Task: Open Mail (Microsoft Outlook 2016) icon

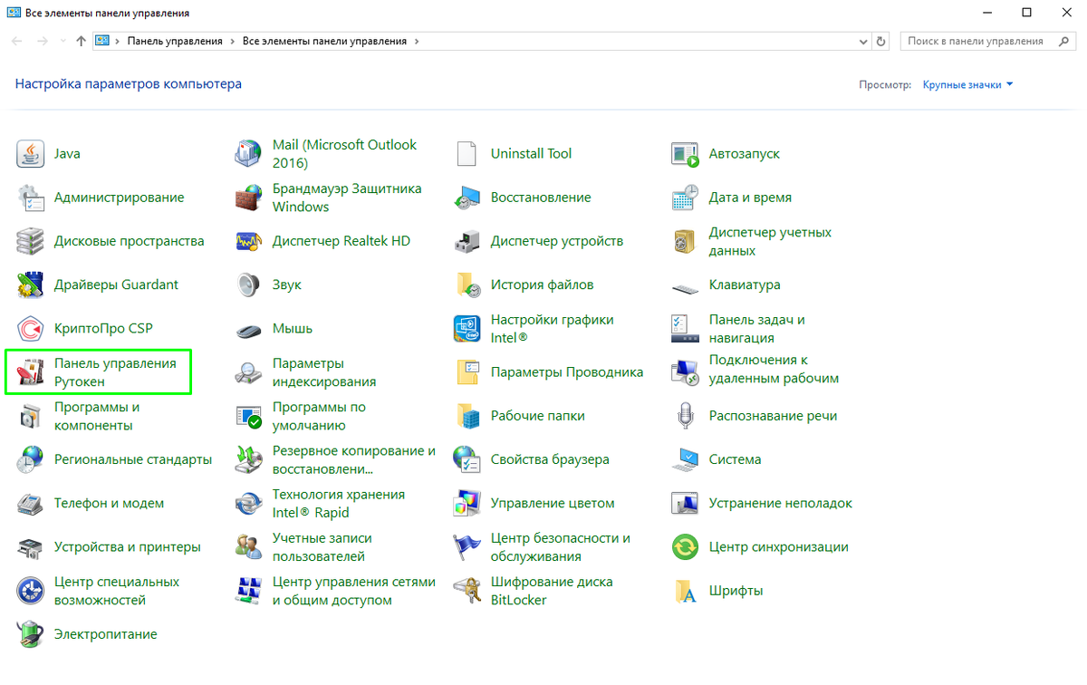Action: (x=248, y=154)
